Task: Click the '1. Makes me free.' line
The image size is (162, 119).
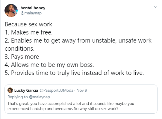Action: pos(29,32)
